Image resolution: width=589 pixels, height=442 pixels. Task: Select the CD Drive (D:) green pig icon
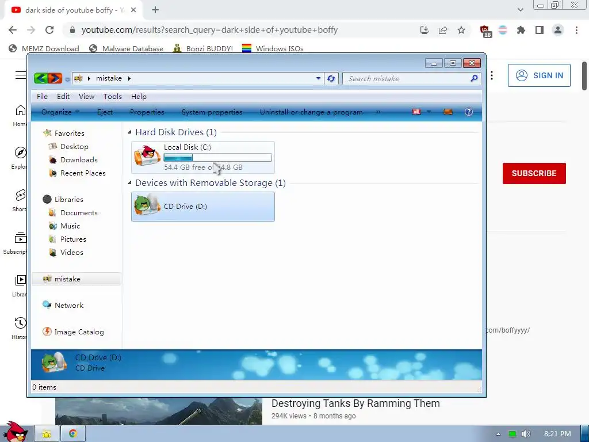pos(147,205)
